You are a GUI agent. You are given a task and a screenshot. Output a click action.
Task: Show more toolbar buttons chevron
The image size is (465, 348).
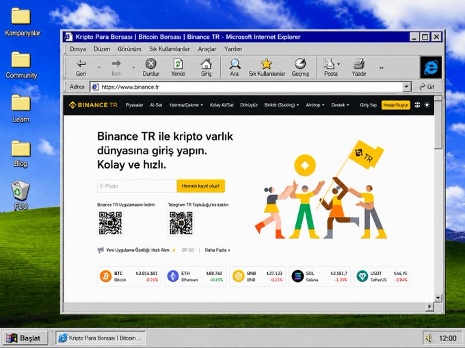click(x=382, y=68)
